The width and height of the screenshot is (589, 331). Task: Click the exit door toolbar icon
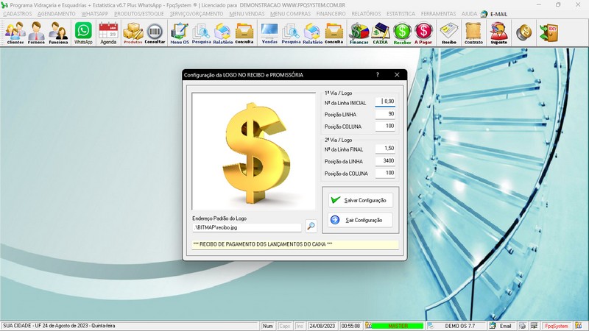(x=549, y=32)
